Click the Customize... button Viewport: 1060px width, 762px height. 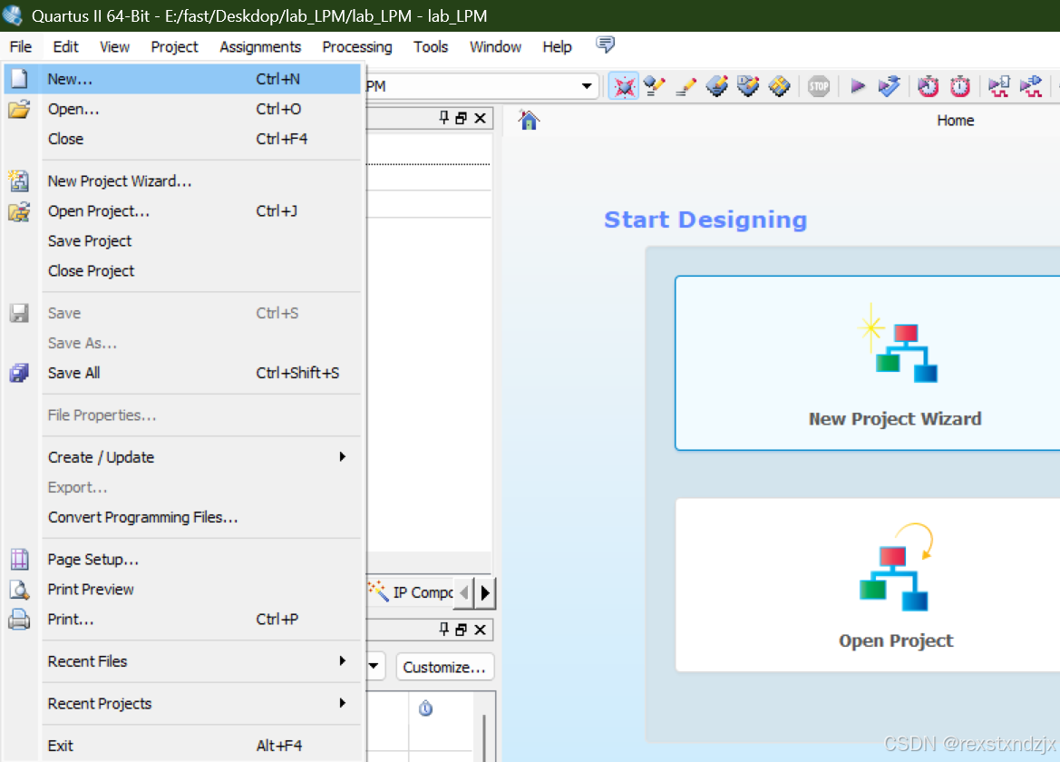[x=445, y=667]
